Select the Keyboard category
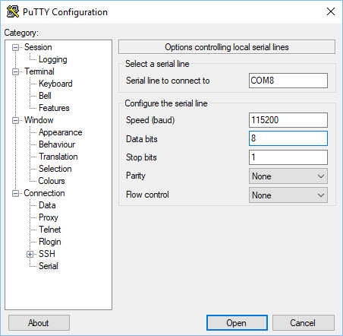Screen dimensions: 343x336 (x=55, y=84)
